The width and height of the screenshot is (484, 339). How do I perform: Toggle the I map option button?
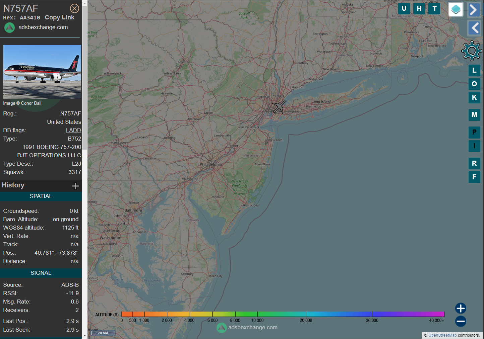click(x=474, y=146)
